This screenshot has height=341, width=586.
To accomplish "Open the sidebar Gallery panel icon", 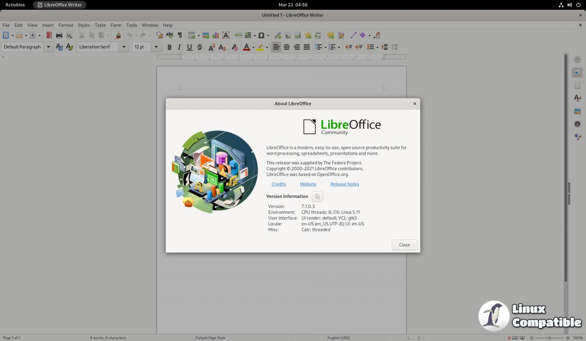I will tap(577, 111).
